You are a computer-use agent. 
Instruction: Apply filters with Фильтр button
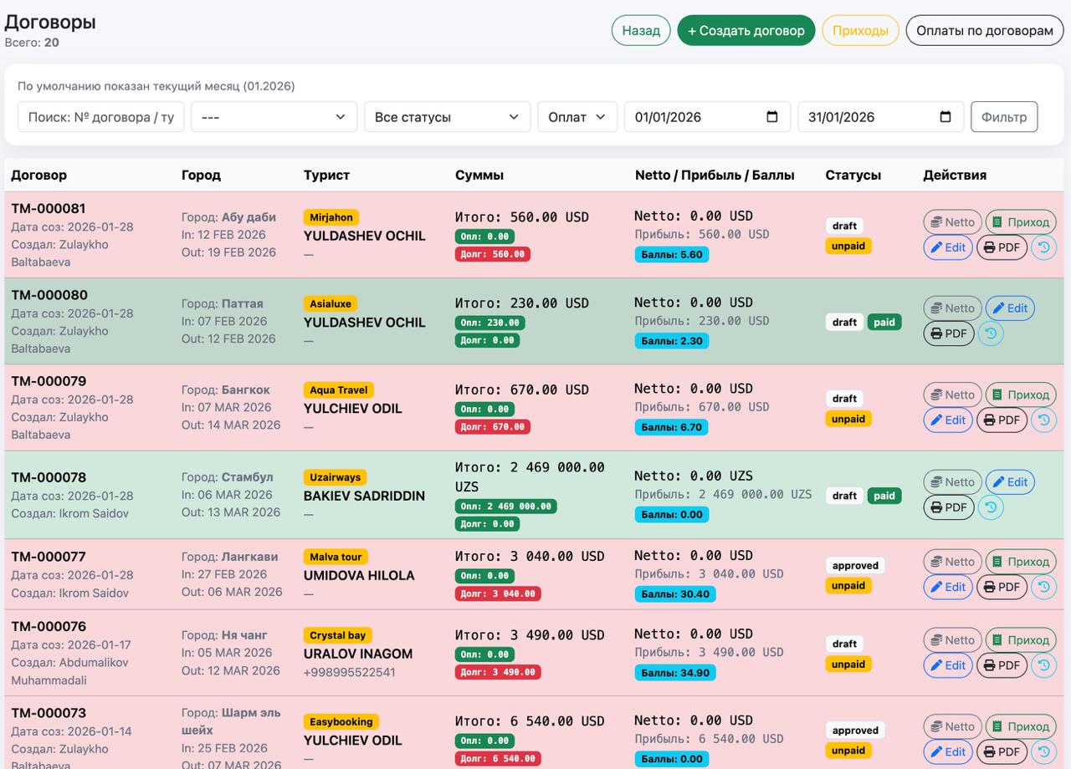pos(1003,117)
